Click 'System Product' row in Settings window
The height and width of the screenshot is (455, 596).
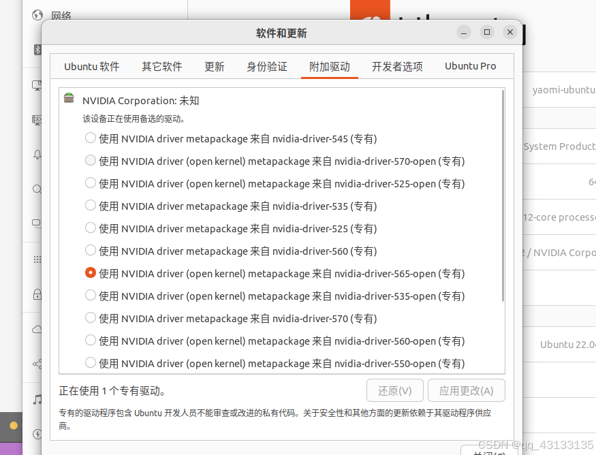coord(559,146)
